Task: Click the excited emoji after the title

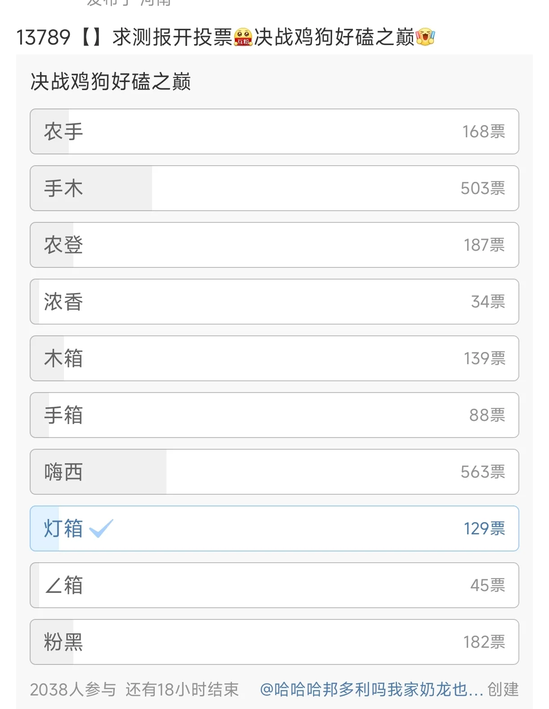Action: 425,37
